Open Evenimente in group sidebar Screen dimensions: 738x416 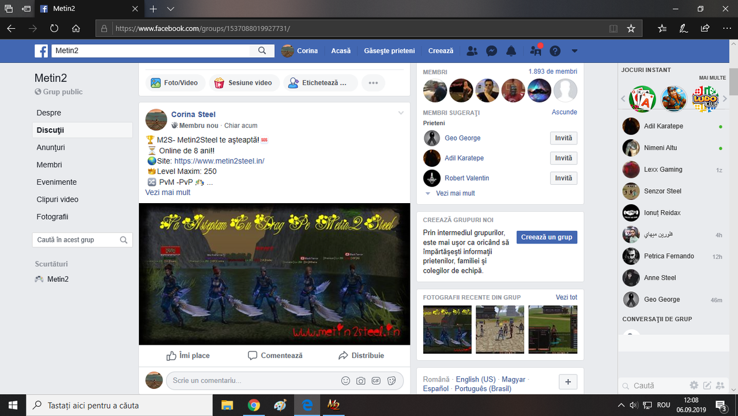coord(57,182)
